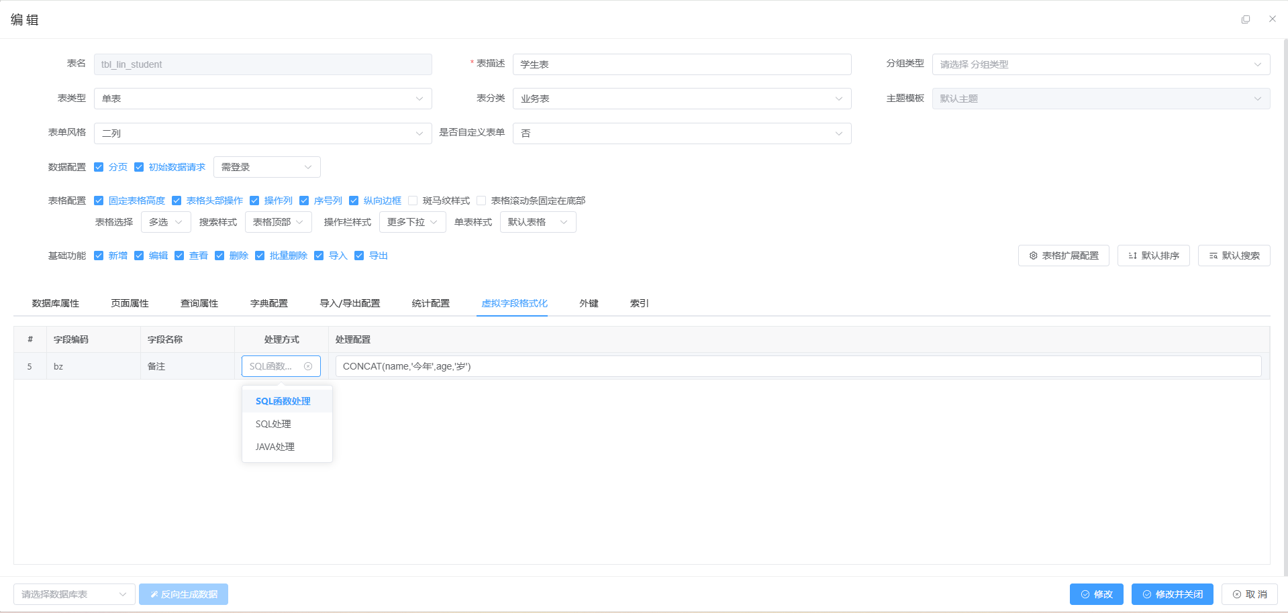Click the 取消 button

tap(1250, 594)
